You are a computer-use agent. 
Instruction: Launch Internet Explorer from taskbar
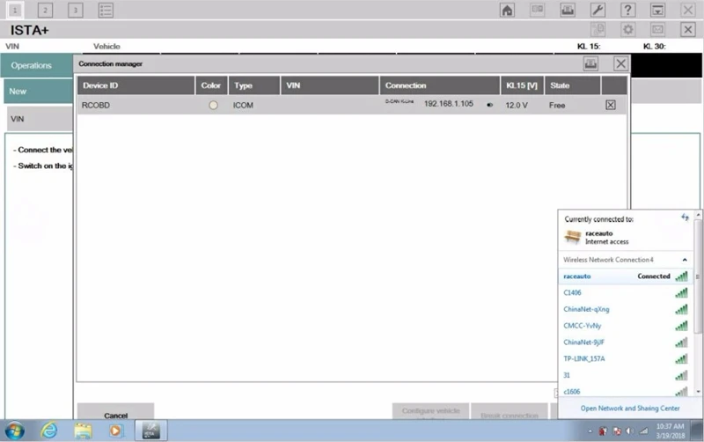(49, 431)
